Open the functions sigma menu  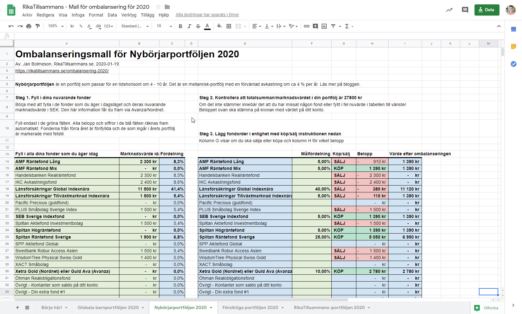(x=349, y=26)
